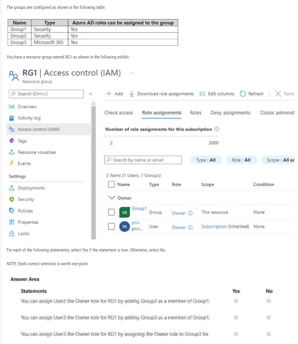Switch to the Deny assignments tab
This screenshot has width=298, height=344.
[x=230, y=113]
